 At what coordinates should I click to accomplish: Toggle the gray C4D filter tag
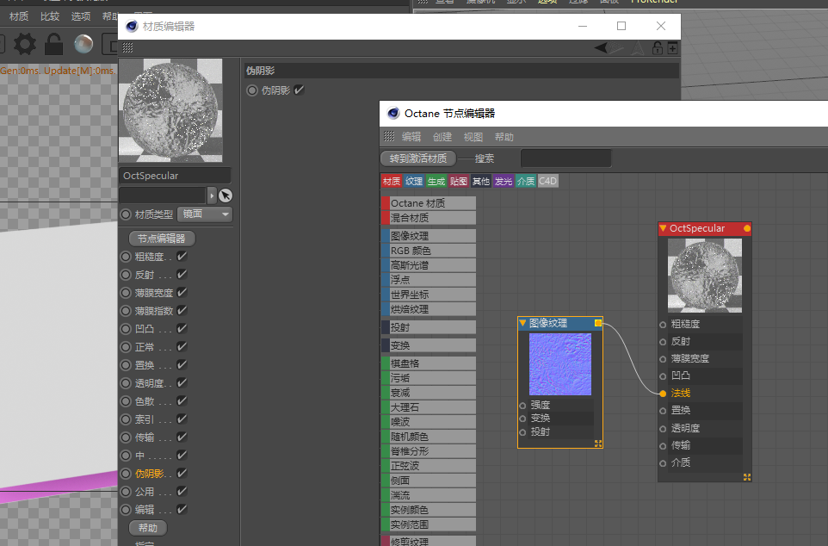click(x=547, y=182)
